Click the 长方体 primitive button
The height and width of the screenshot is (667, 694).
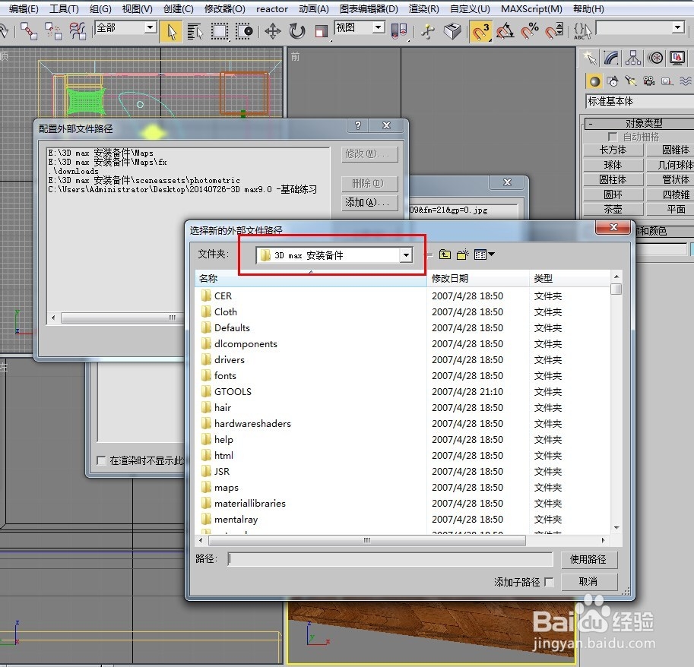(613, 150)
